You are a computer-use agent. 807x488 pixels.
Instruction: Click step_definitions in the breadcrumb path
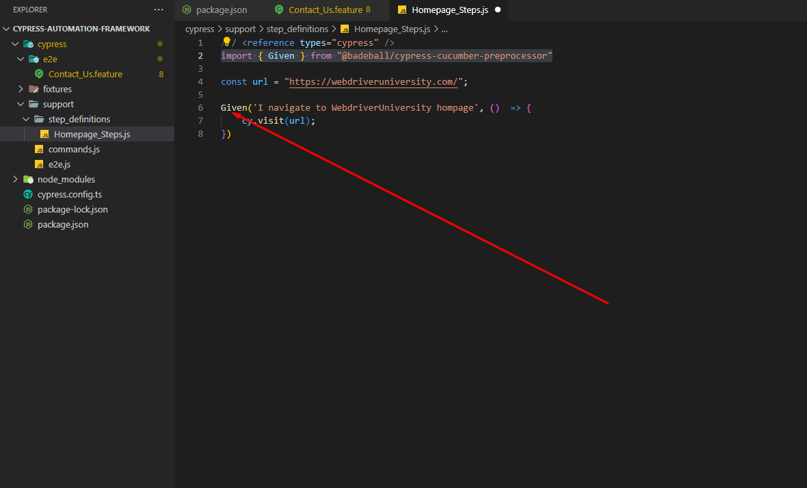click(297, 29)
